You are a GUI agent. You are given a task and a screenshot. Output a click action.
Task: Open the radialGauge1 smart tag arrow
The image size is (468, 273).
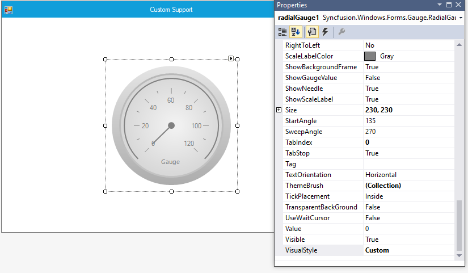[231, 58]
